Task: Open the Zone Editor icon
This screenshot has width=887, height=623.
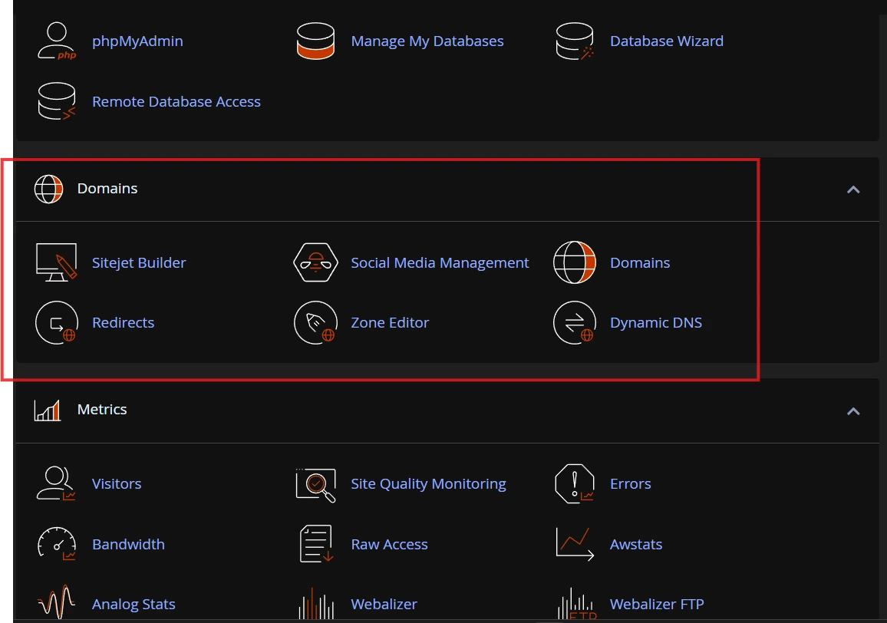Action: coord(315,322)
